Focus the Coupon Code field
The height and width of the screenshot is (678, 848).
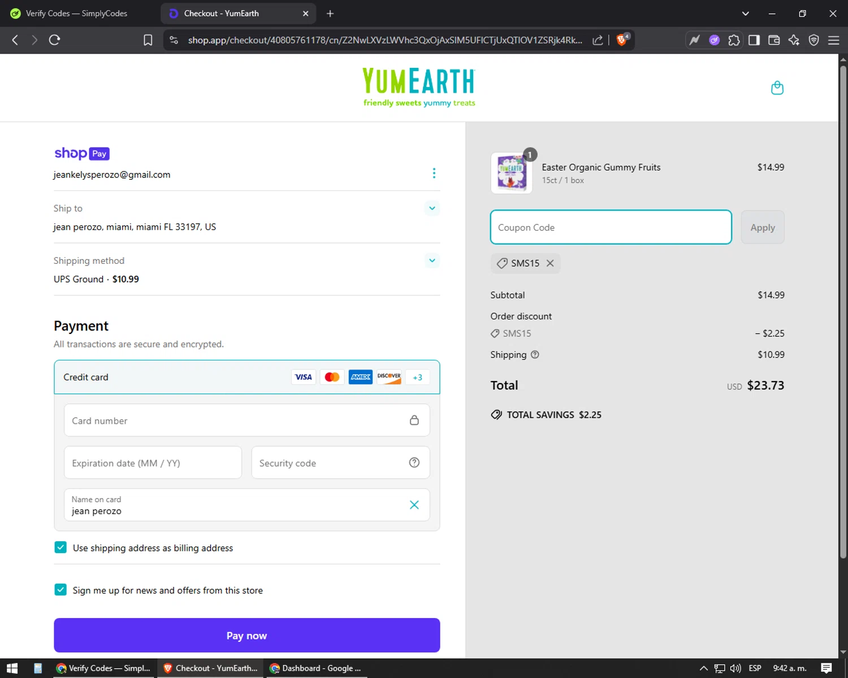[611, 227]
